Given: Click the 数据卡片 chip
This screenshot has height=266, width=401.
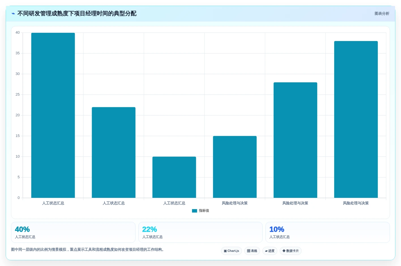Looking at the screenshot, I should click(290, 251).
